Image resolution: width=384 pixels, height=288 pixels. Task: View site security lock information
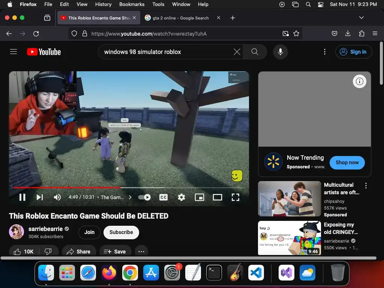tap(85, 33)
